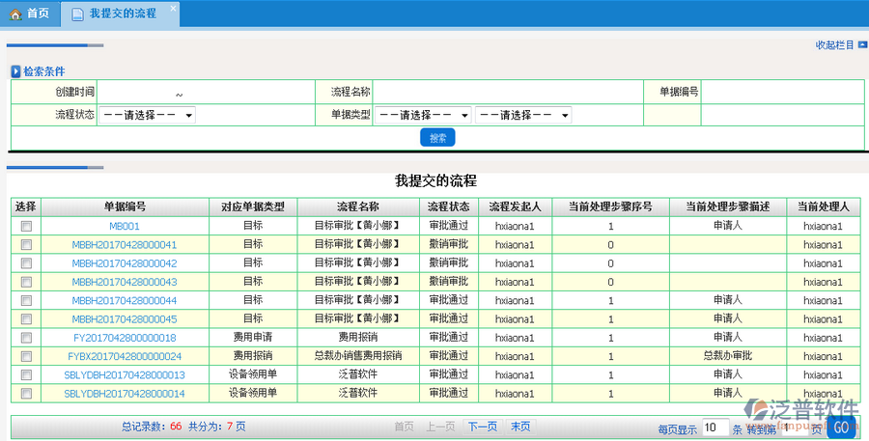Open the second 单据类型 dropdown

[523, 115]
